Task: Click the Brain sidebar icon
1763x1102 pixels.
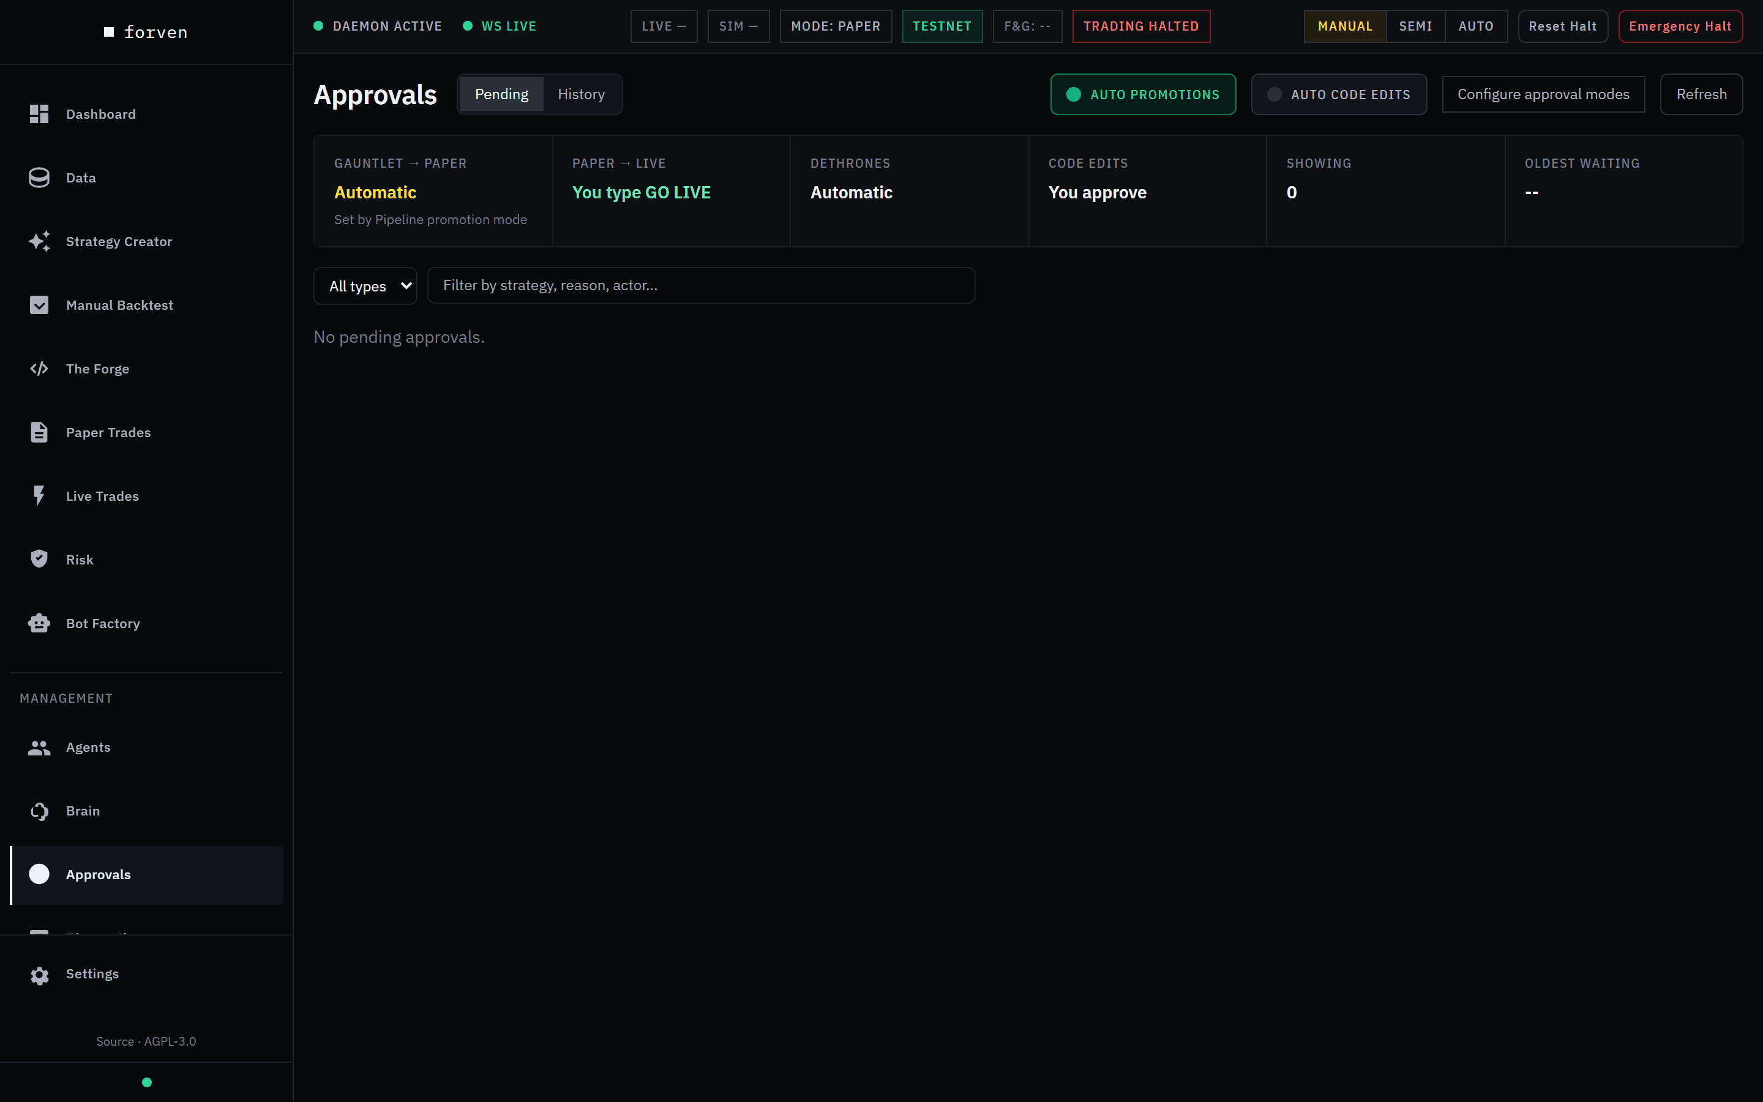Action: (39, 811)
